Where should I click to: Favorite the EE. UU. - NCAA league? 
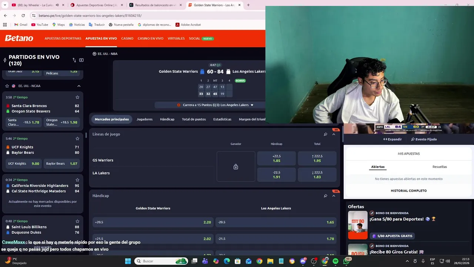pos(7,86)
